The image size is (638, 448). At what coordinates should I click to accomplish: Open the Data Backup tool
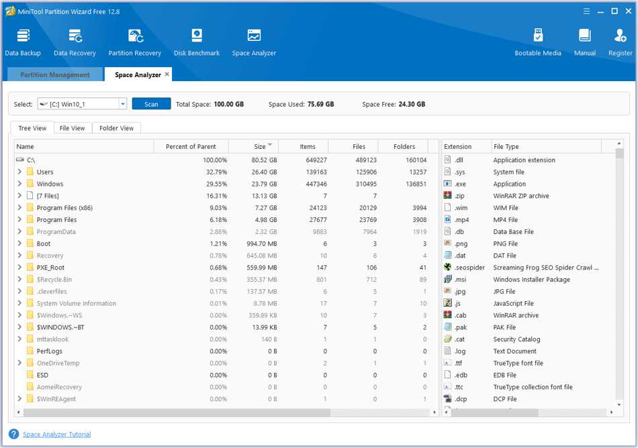[x=23, y=42]
